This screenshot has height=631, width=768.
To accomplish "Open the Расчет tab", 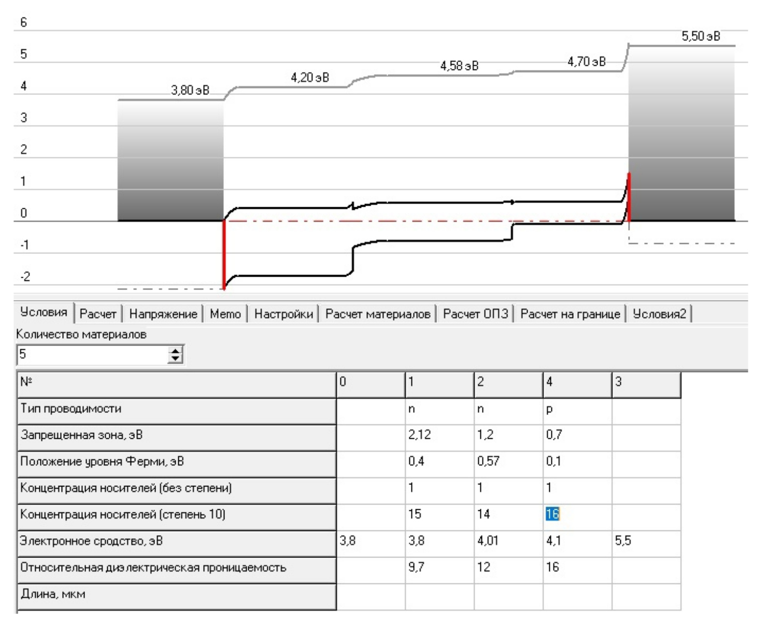I will pos(98,314).
